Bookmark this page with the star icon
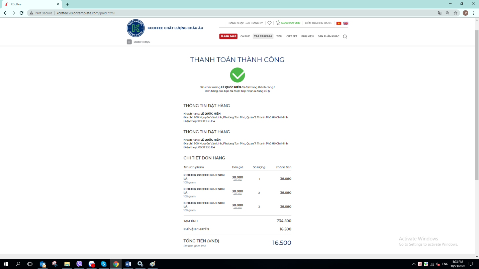Screen dimensions: 479x269 456,13
